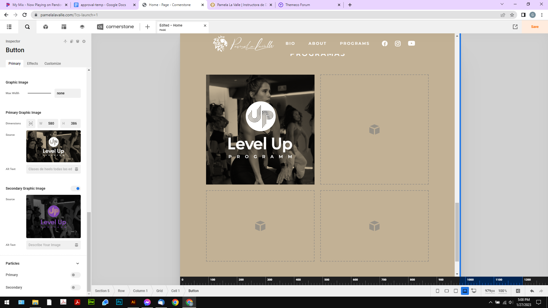Open the code editor panel icon
Screen dimensions: 548x308
(518, 291)
